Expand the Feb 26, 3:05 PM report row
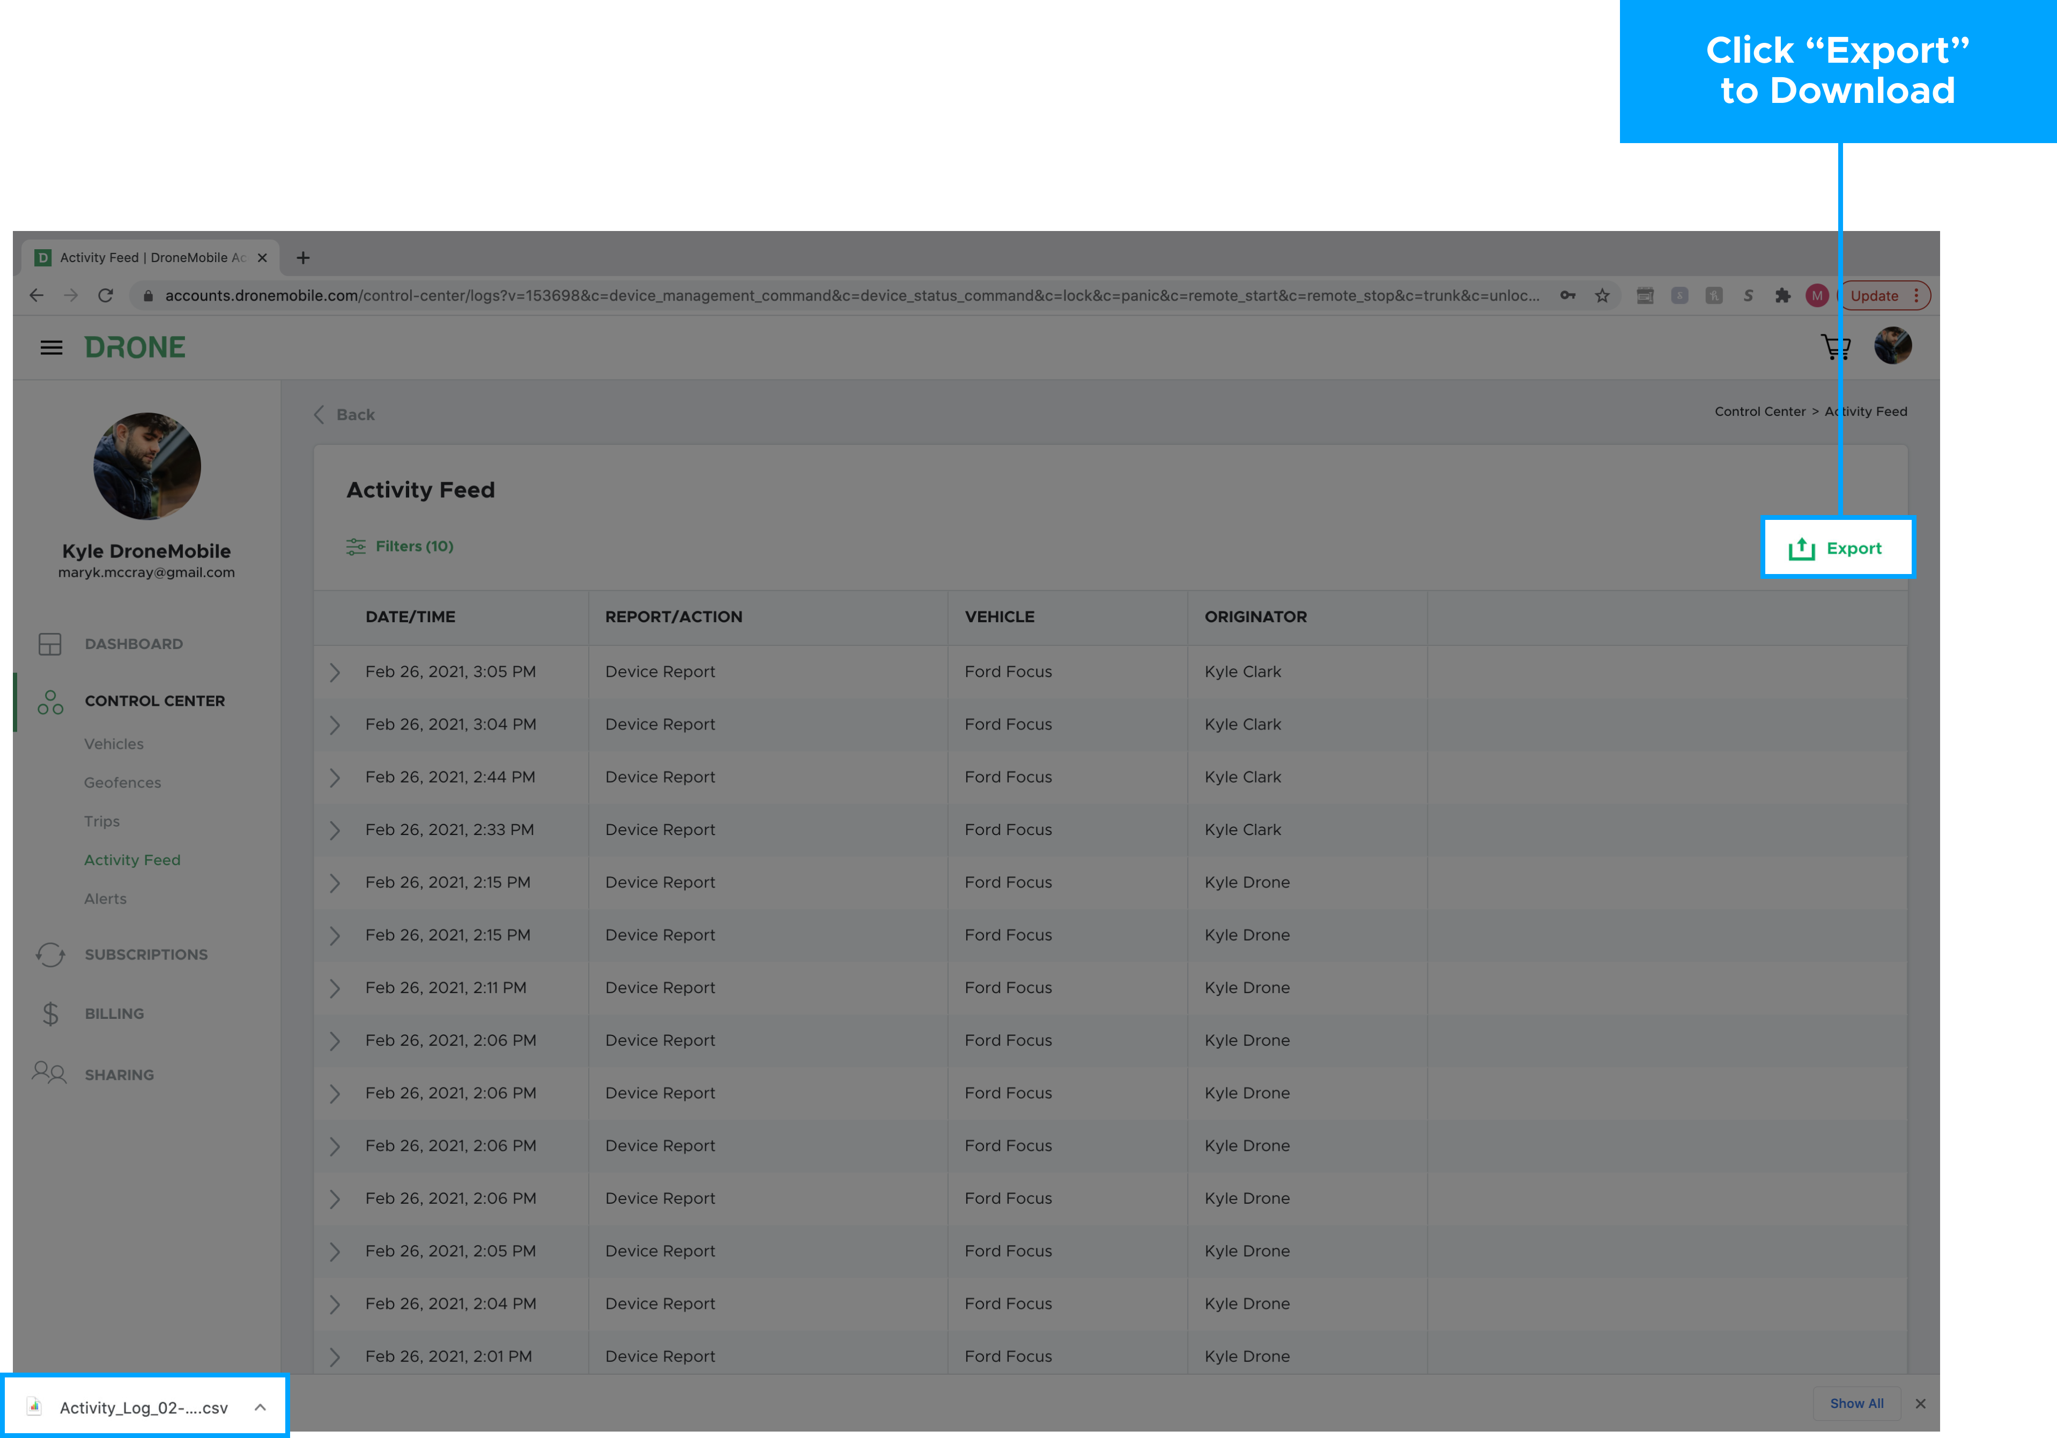 click(335, 672)
